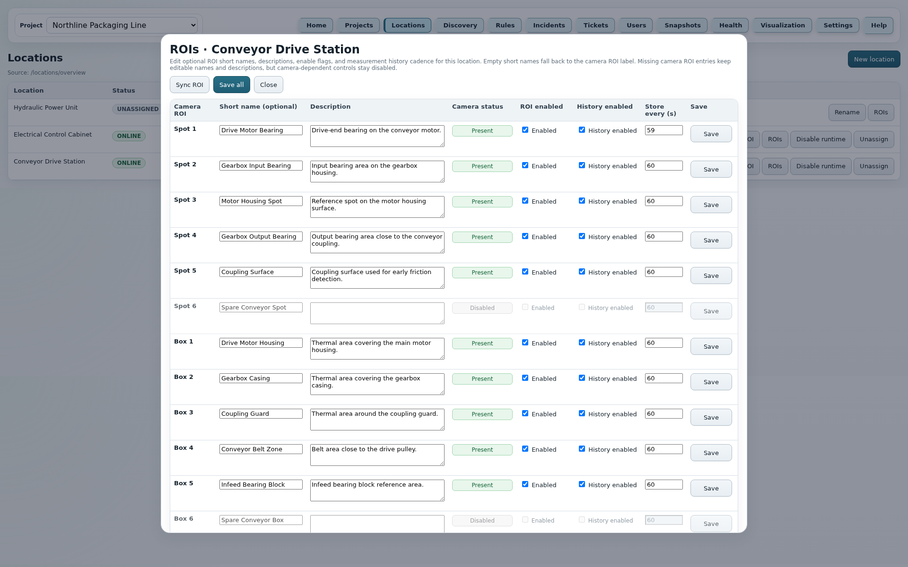Uncheck ROI Enabled for Box 2
This screenshot has height=567, width=908.
click(x=525, y=378)
